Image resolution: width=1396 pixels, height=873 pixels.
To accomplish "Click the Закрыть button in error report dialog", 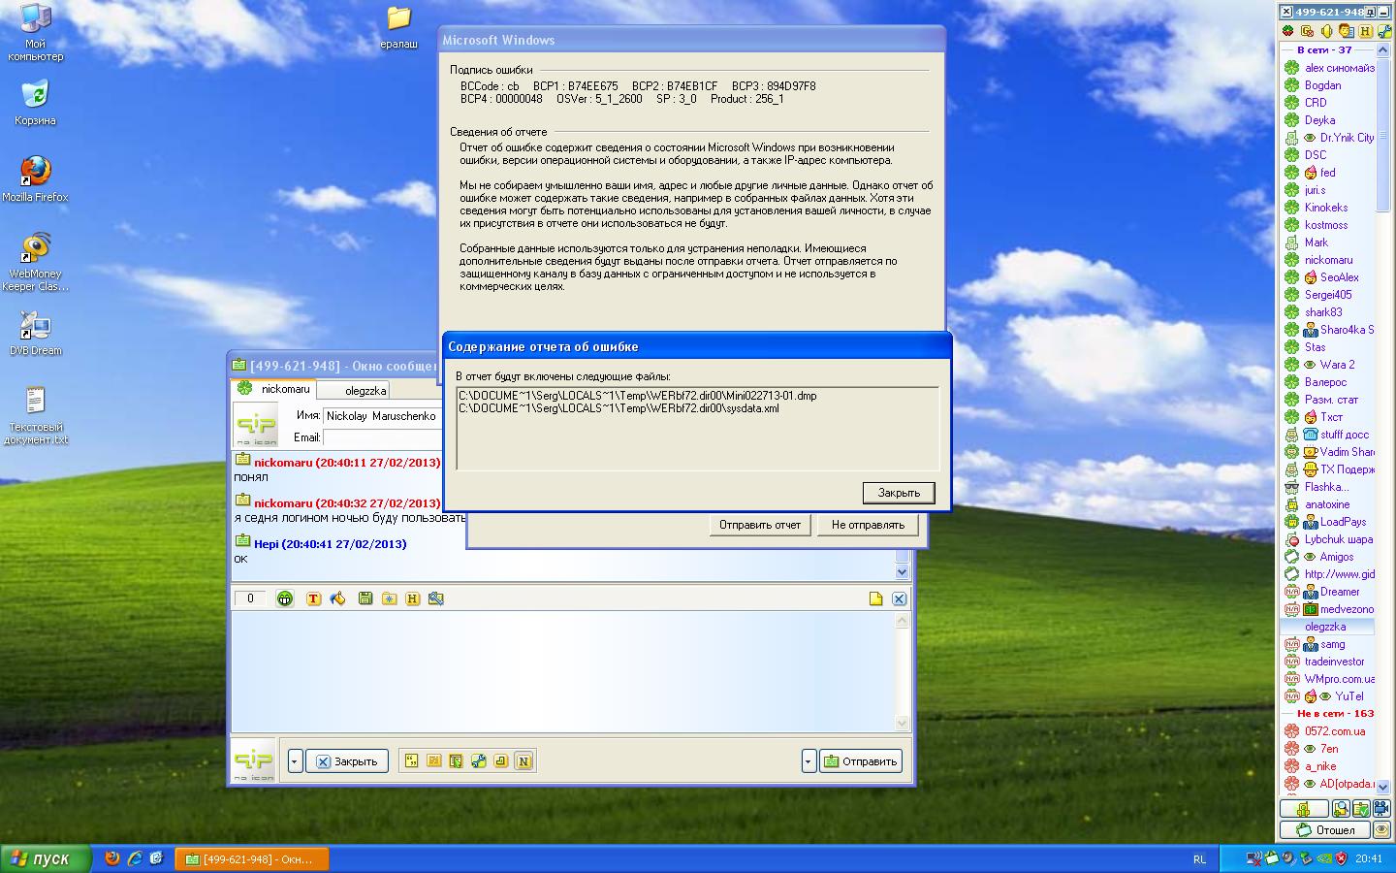I will point(899,493).
